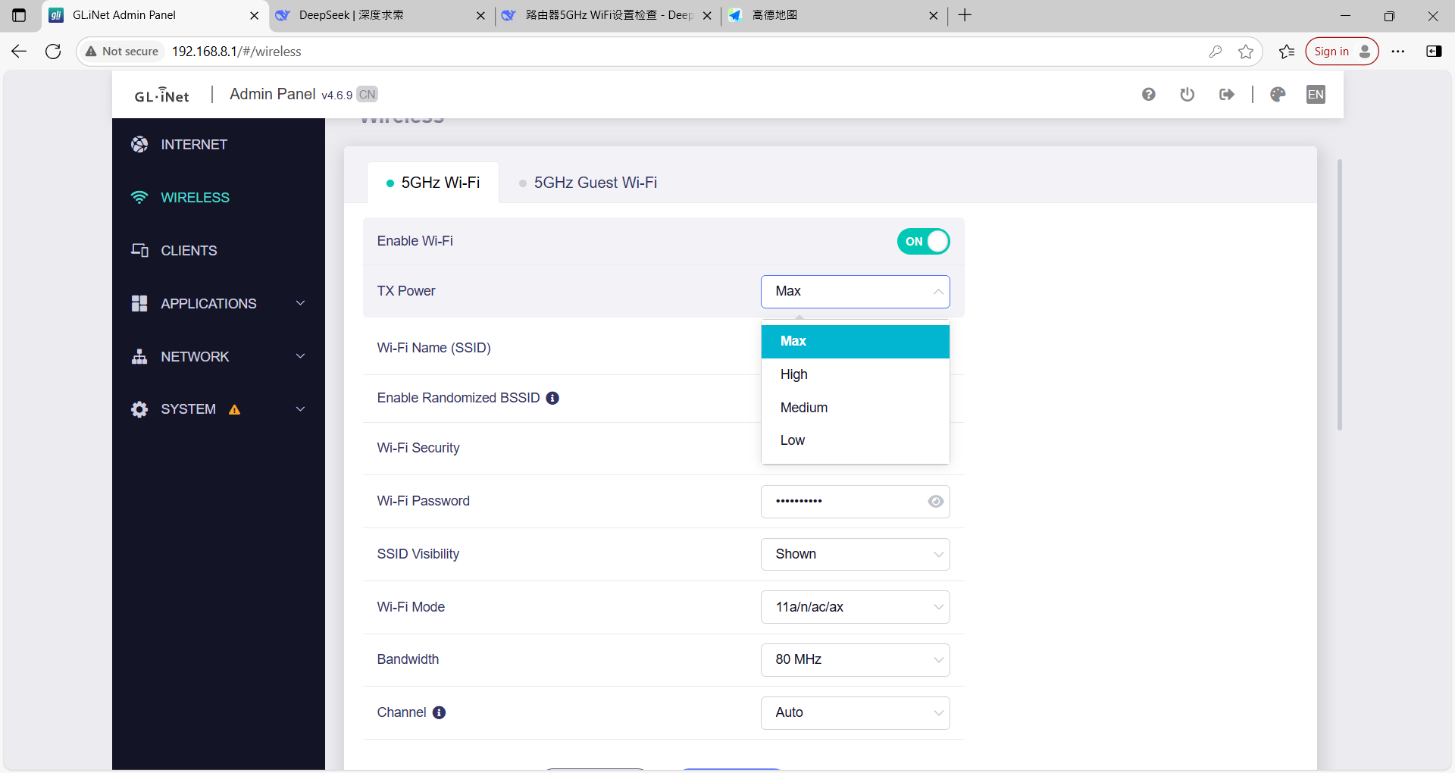
Task: Open browser settings ellipsis menu
Action: pos(1398,51)
